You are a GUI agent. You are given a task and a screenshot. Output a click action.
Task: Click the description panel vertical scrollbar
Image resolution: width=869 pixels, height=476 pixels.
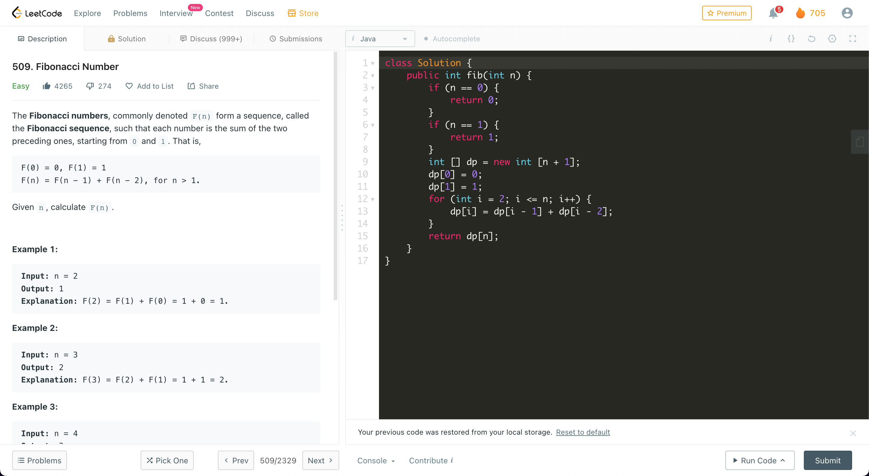(335, 176)
